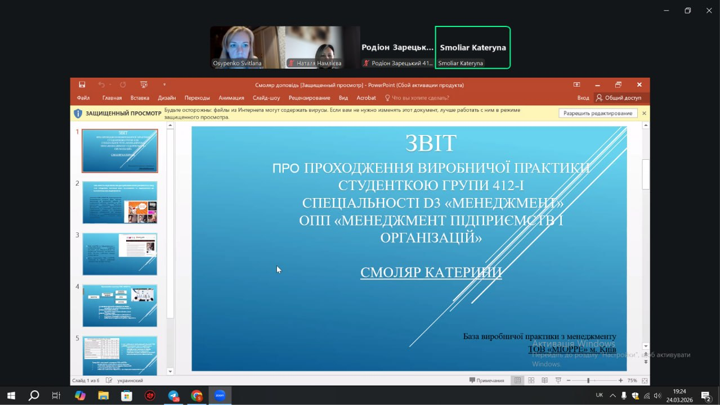This screenshot has height=405, width=720.
Task: Start slideshow from beginning via toolbar icon
Action: (144, 85)
